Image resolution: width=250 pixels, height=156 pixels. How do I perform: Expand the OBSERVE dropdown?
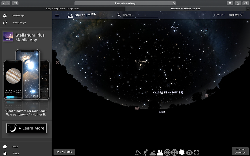(x=235, y=15)
